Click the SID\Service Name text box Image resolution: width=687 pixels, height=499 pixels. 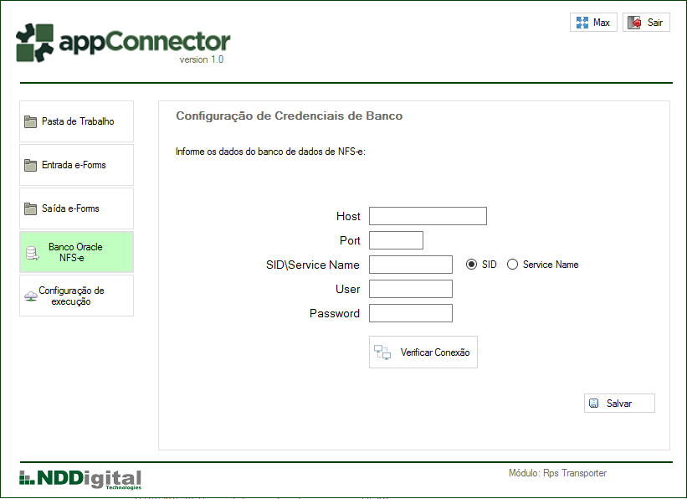point(410,265)
